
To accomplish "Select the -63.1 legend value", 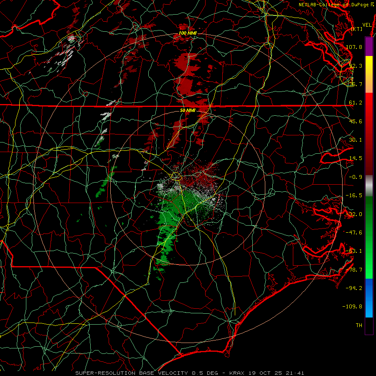I will tap(354, 251).
